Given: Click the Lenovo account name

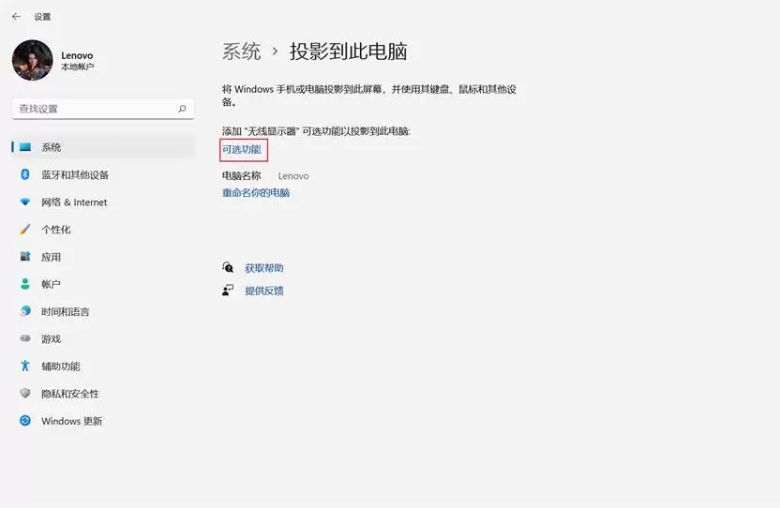Looking at the screenshot, I should pos(77,55).
